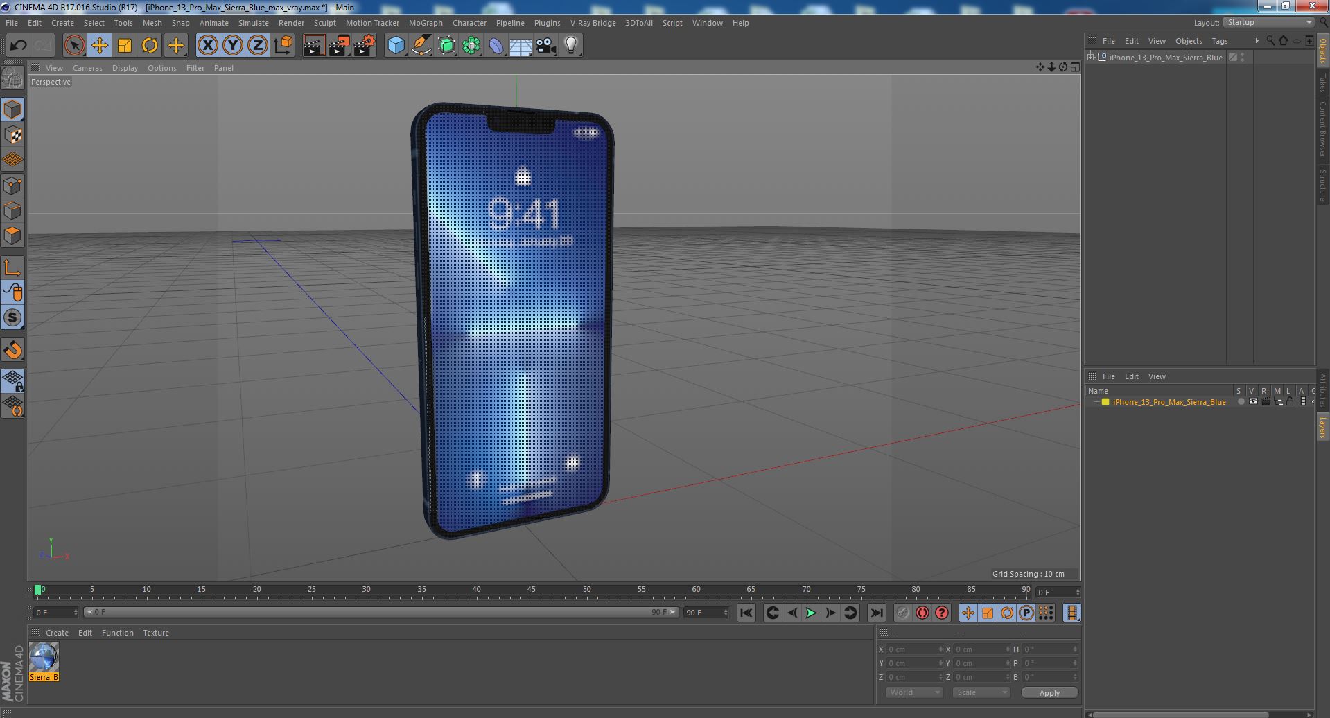1330x718 pixels.
Task: Switch to Model mode
Action: pos(12,110)
